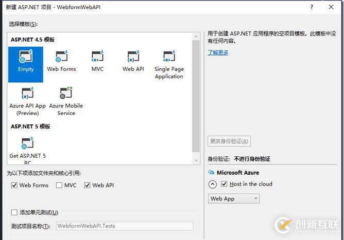Choose the Web Forms template
This screenshot has height=240, width=344.
(61, 61)
